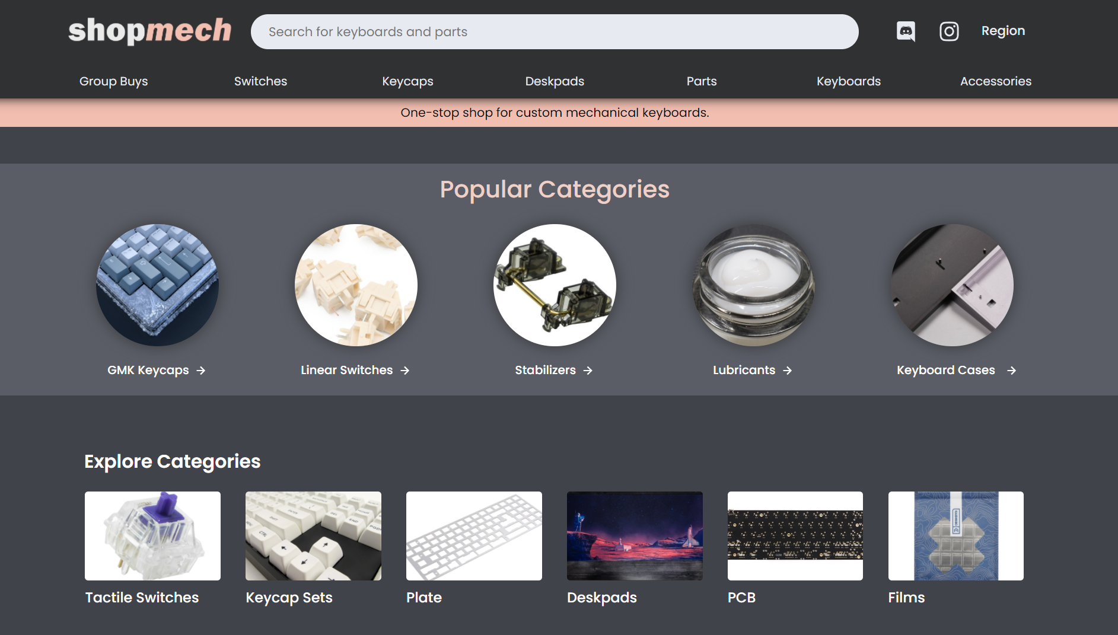Screen dimensions: 1118x635
Task: Open the shopmech Discord server icon
Action: point(905,31)
